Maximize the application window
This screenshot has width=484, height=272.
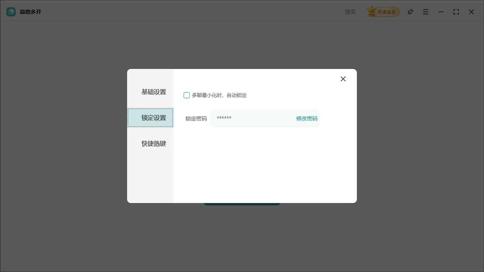456,12
